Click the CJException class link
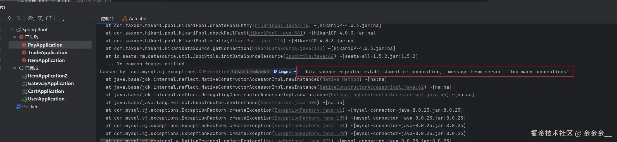Viewport: 617px width, 142px height. coord(214,72)
